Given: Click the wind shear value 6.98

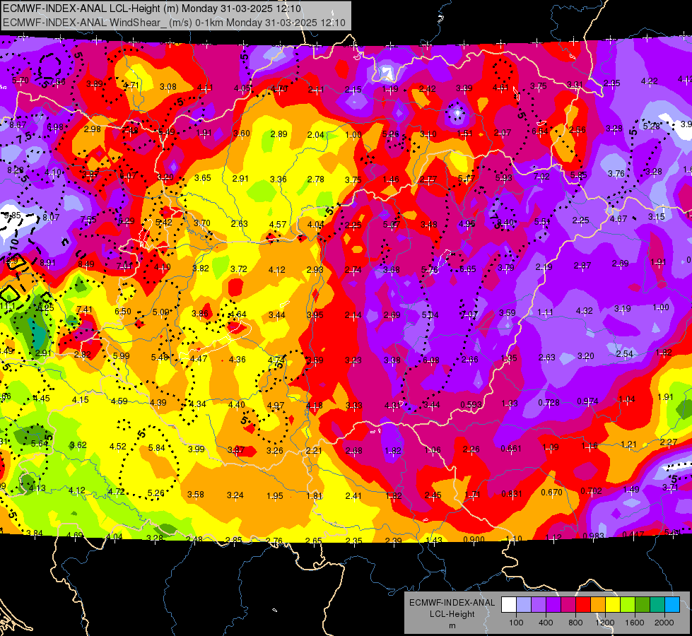Looking at the screenshot, I should coord(55,127).
